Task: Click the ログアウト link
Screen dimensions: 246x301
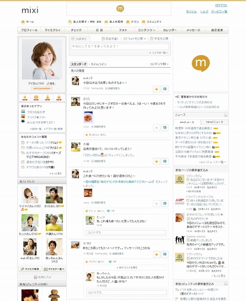Action: [x=221, y=5]
